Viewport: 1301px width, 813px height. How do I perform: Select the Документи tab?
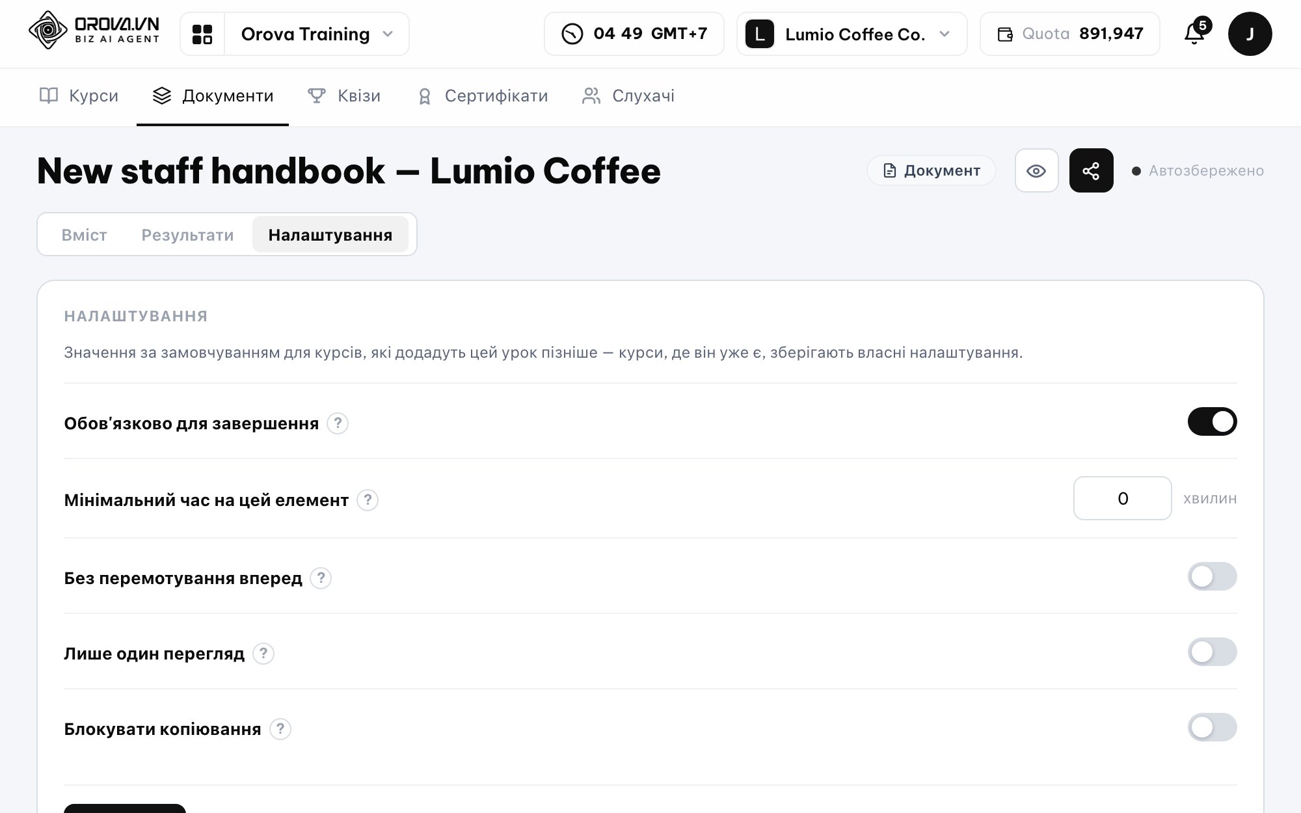tap(213, 96)
